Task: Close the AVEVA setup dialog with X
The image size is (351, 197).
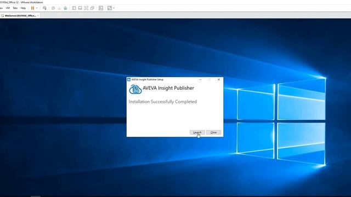Action: click(x=219, y=79)
